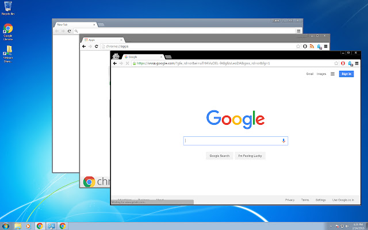The height and width of the screenshot is (230, 368).
Task: Open Windows Explorer from the taskbar
Action: pos(18,226)
